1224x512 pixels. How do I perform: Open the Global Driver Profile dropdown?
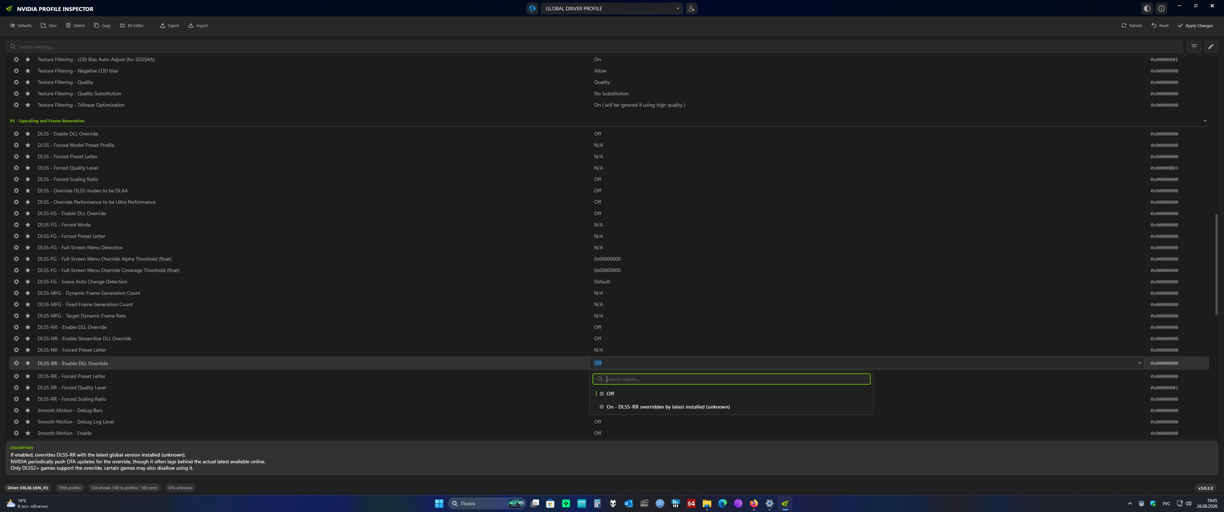point(612,9)
